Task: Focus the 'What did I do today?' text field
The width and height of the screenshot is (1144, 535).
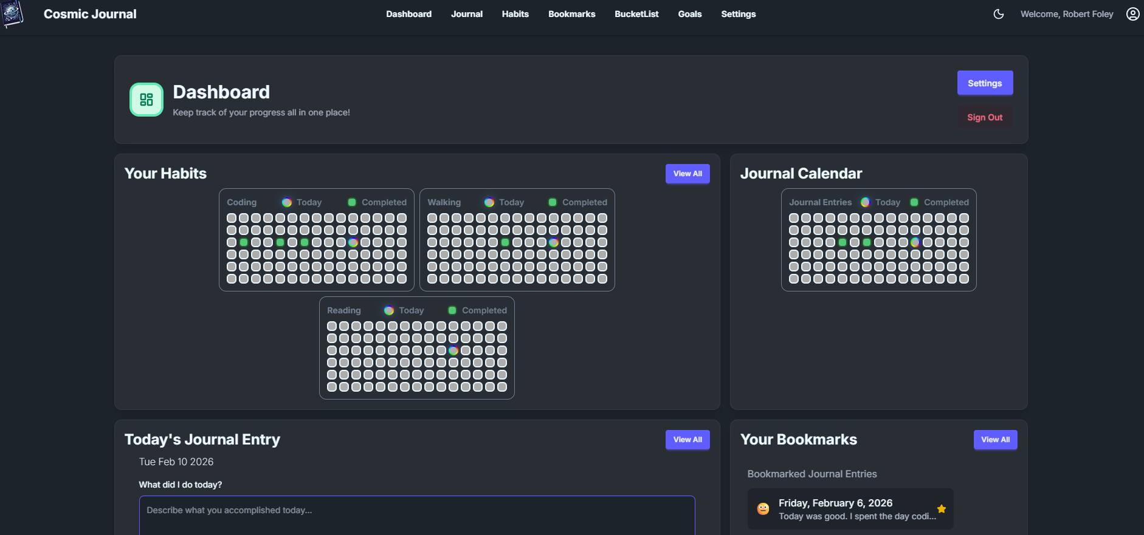Action: 417,515
